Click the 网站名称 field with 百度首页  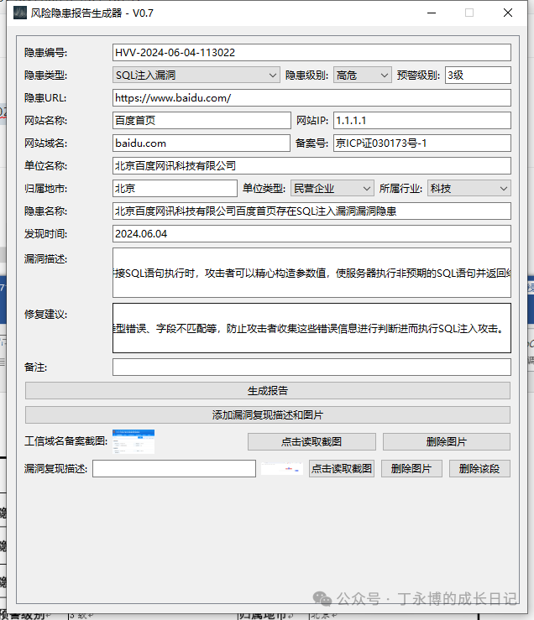tap(202, 121)
